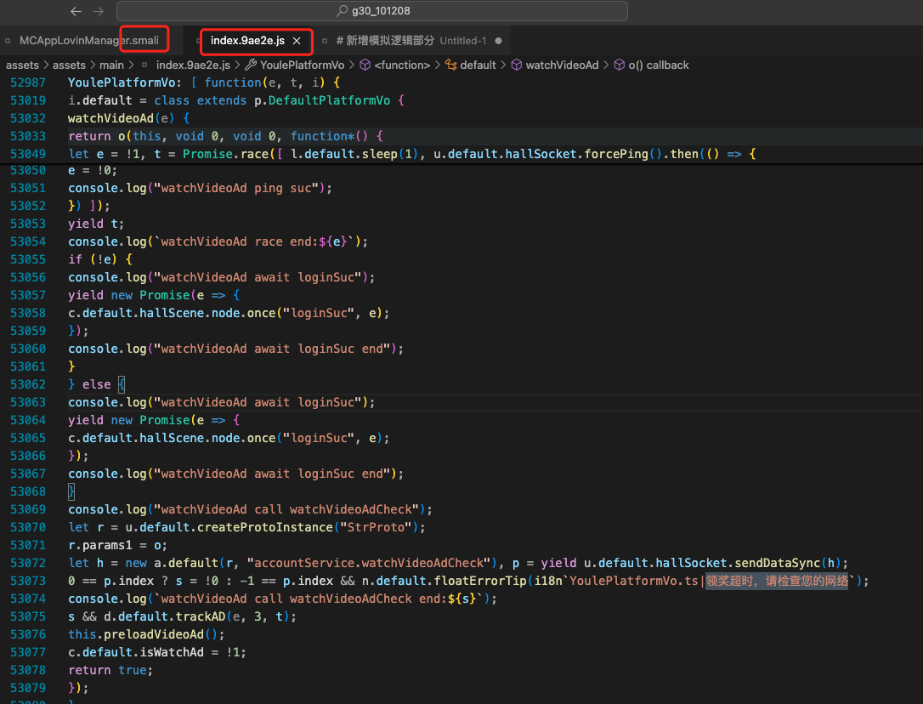Viewport: 923px width, 704px height.
Task: Select the index.9ae2e.js tab
Action: coord(247,41)
